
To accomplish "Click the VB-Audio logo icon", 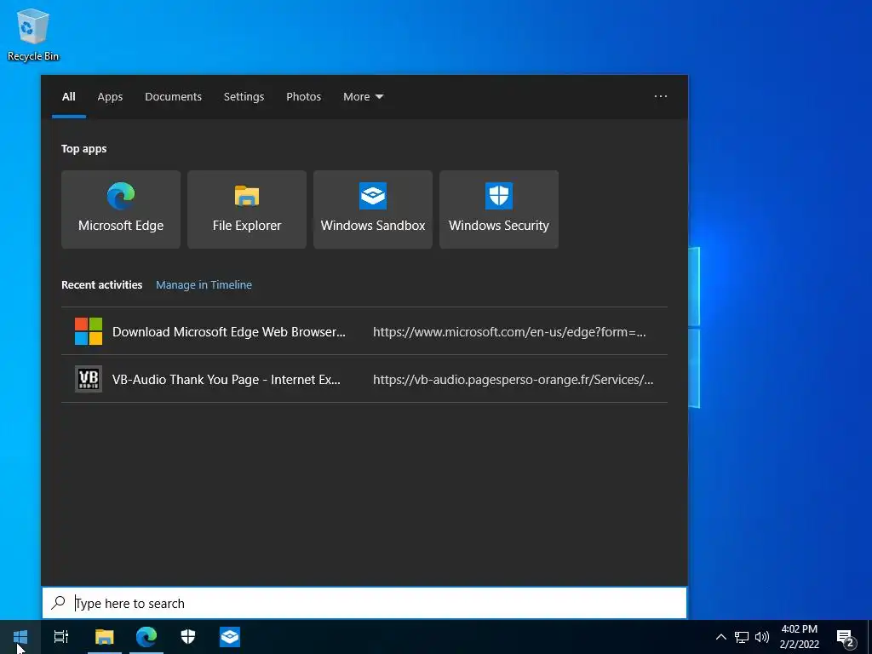I will (89, 379).
